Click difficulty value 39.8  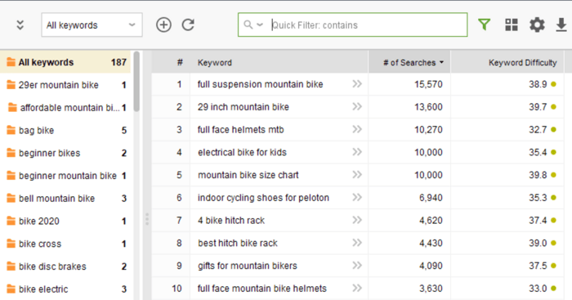coord(538,175)
